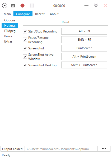
Task: Close Captura with the red X
Action: tap(105, 6)
